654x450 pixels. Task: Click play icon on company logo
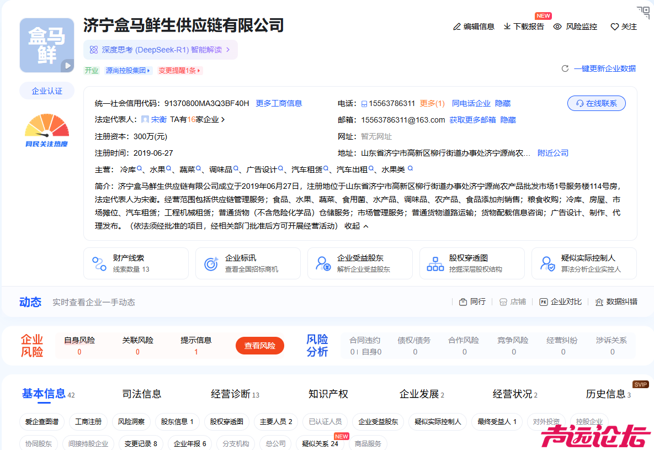67,66
